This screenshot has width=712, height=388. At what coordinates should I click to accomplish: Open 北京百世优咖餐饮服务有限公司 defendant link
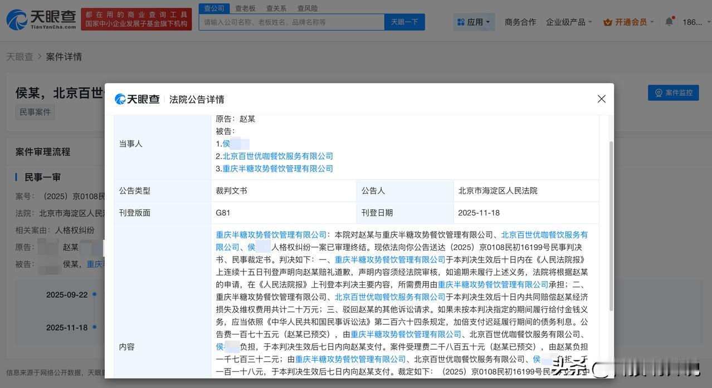coord(277,156)
